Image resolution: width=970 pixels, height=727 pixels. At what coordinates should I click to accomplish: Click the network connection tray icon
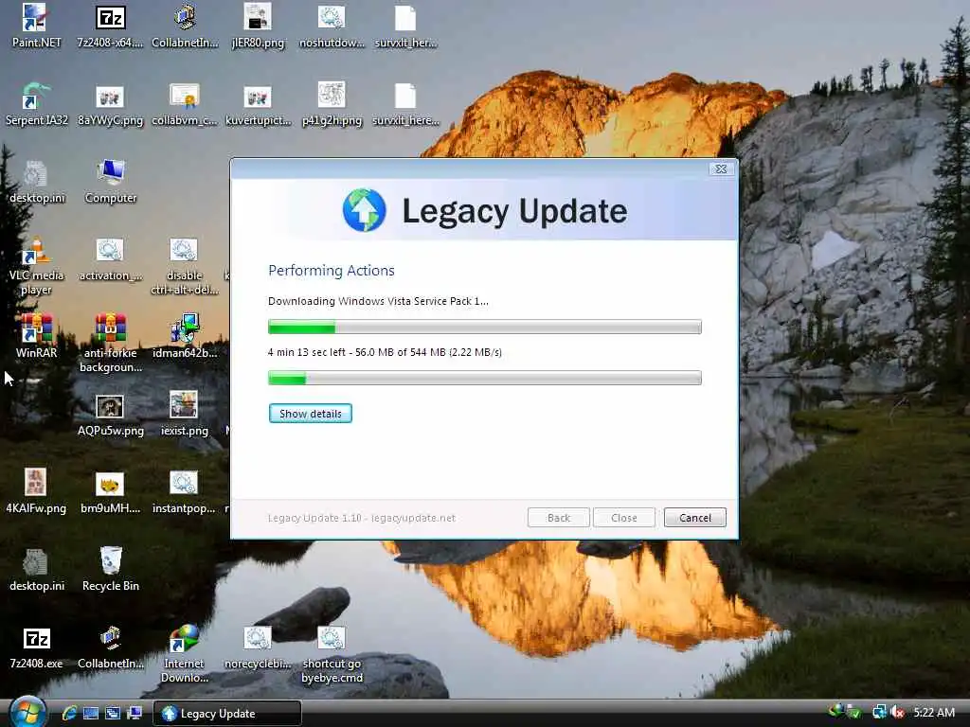point(879,712)
